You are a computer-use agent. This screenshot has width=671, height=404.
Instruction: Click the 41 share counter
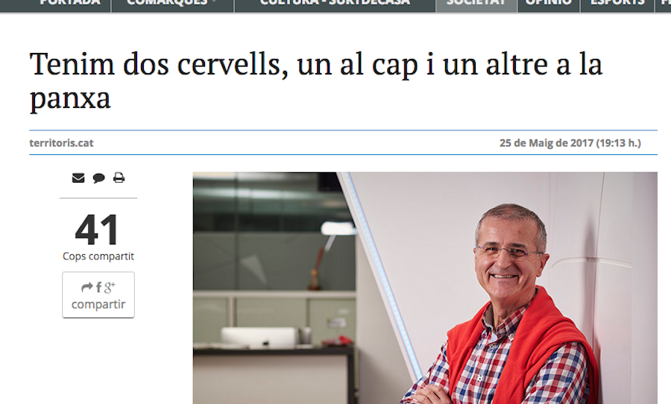tap(97, 230)
